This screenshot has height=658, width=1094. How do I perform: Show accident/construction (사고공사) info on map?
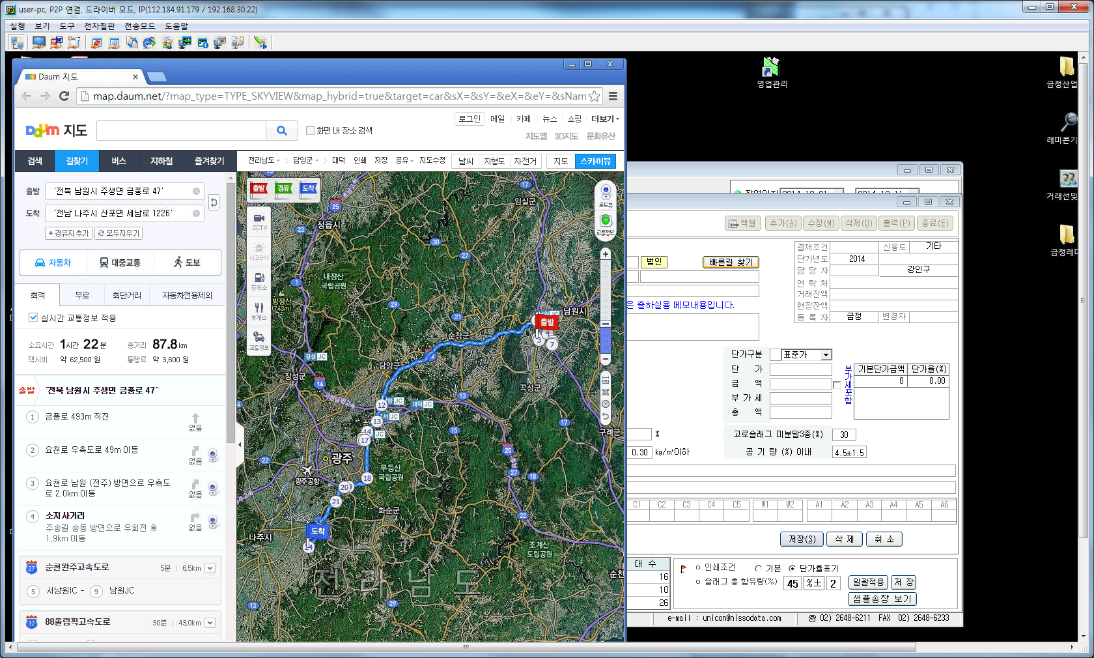pyautogui.click(x=259, y=251)
